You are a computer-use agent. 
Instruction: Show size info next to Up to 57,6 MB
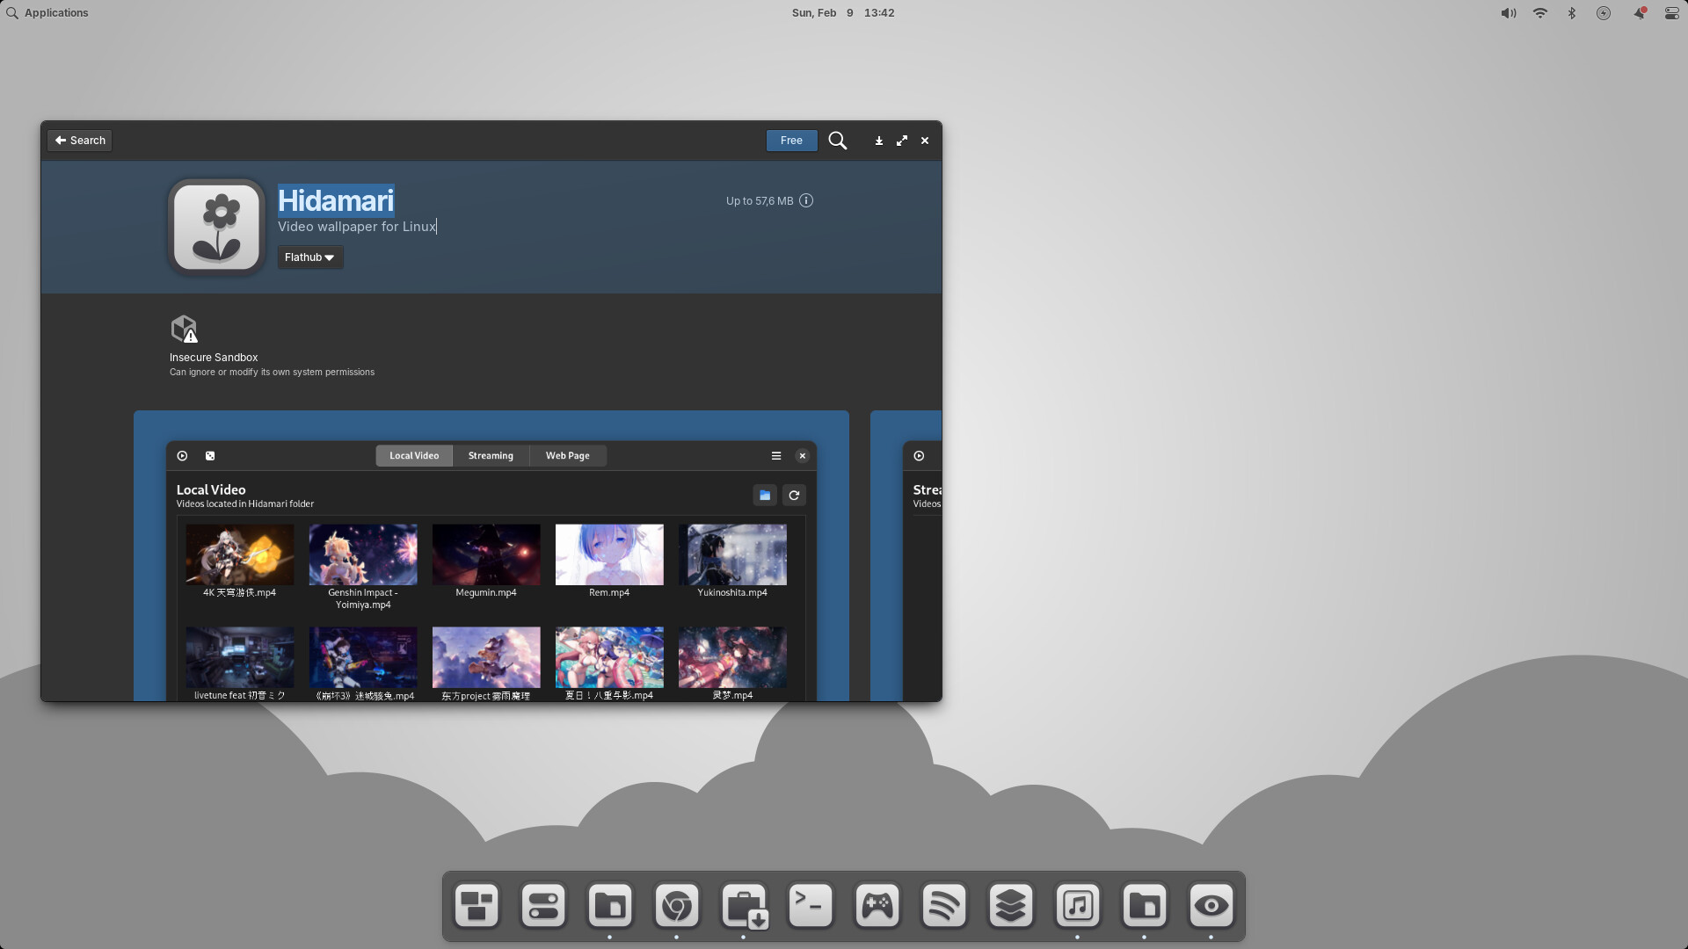[x=806, y=200]
